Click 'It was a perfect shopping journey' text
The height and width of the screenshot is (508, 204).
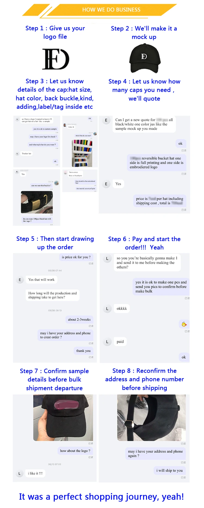pos(101,497)
